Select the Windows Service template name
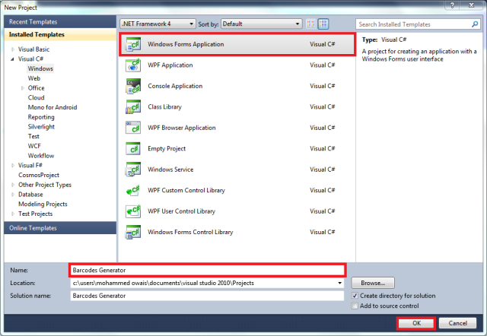This screenshot has height=336, width=487. [170, 170]
